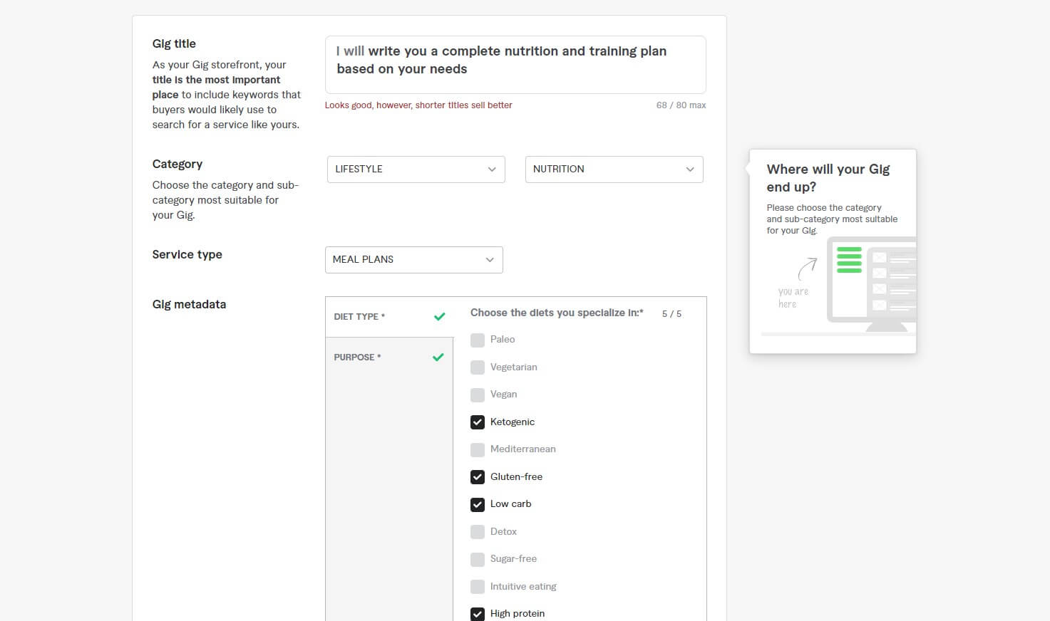The height and width of the screenshot is (621, 1050).
Task: Check the Paleo diet checkbox
Action: click(x=478, y=340)
